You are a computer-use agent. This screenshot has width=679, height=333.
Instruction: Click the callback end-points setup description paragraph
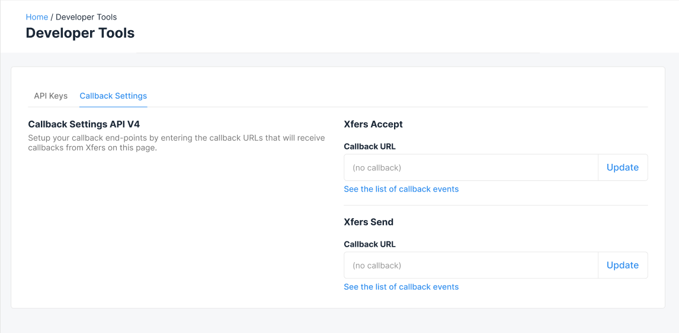coord(177,143)
